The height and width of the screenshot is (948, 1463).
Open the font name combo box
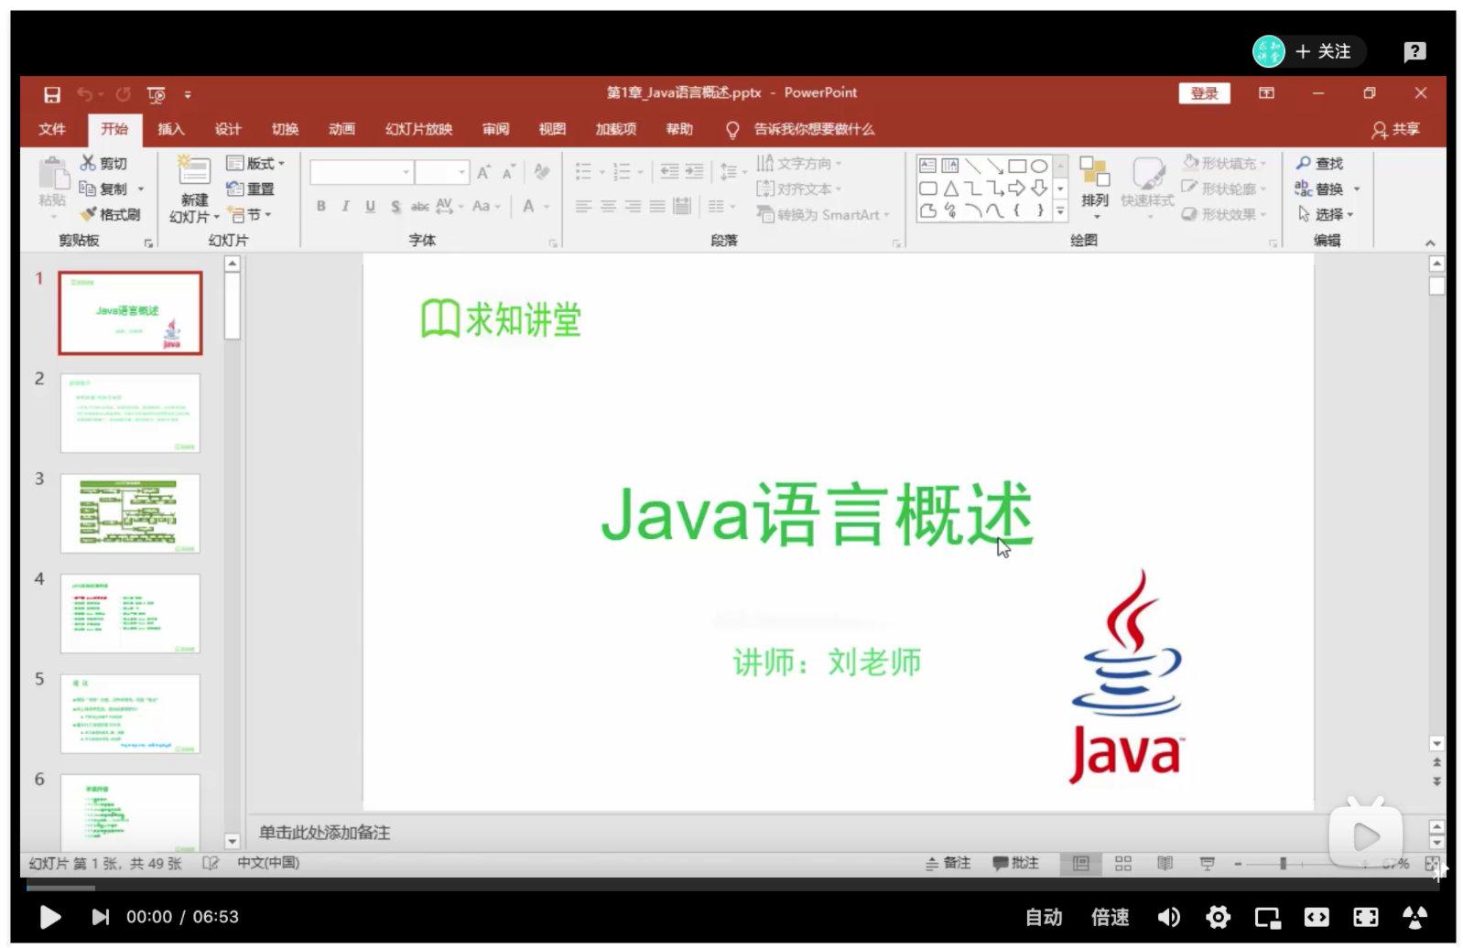[x=361, y=172]
